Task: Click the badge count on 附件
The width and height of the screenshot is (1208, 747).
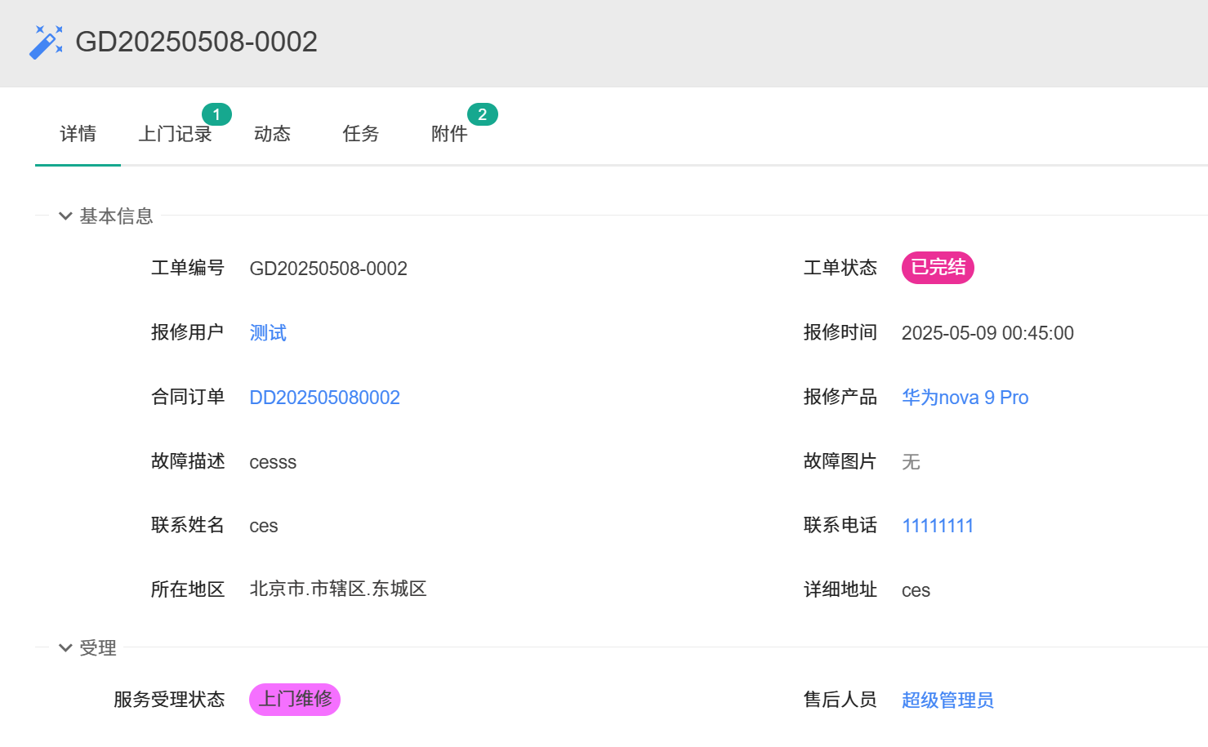Action: click(x=482, y=114)
